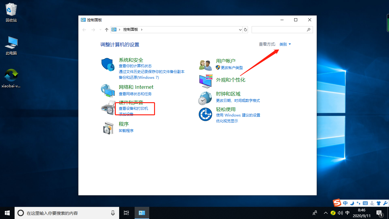Viewport: 389px width, 219px height.
Task: Click 查看设备和打印机 link
Action: click(x=133, y=109)
